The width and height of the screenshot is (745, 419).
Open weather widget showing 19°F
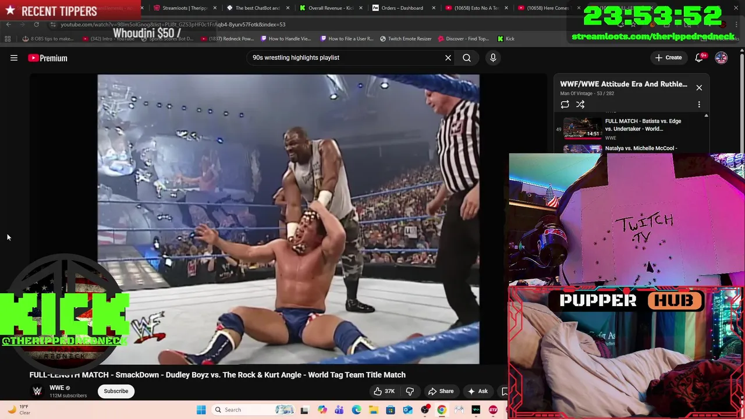click(x=19, y=410)
